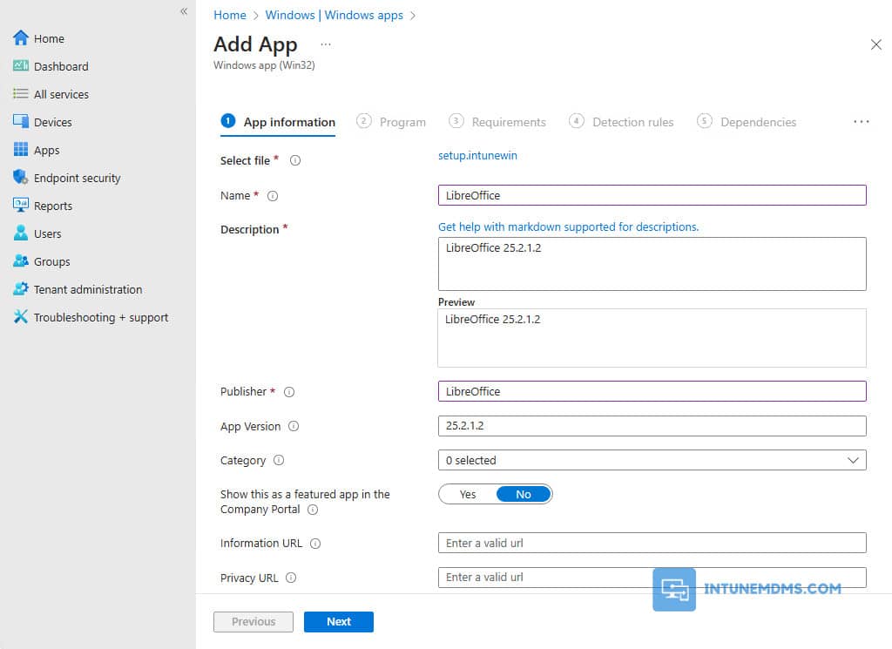The width and height of the screenshot is (892, 649).
Task: Open Apps grid icon in sidebar
Action: coord(21,150)
